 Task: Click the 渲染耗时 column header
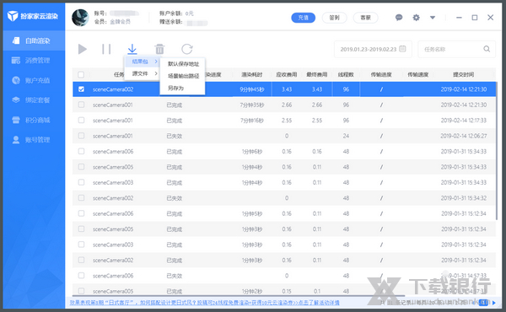[251, 75]
